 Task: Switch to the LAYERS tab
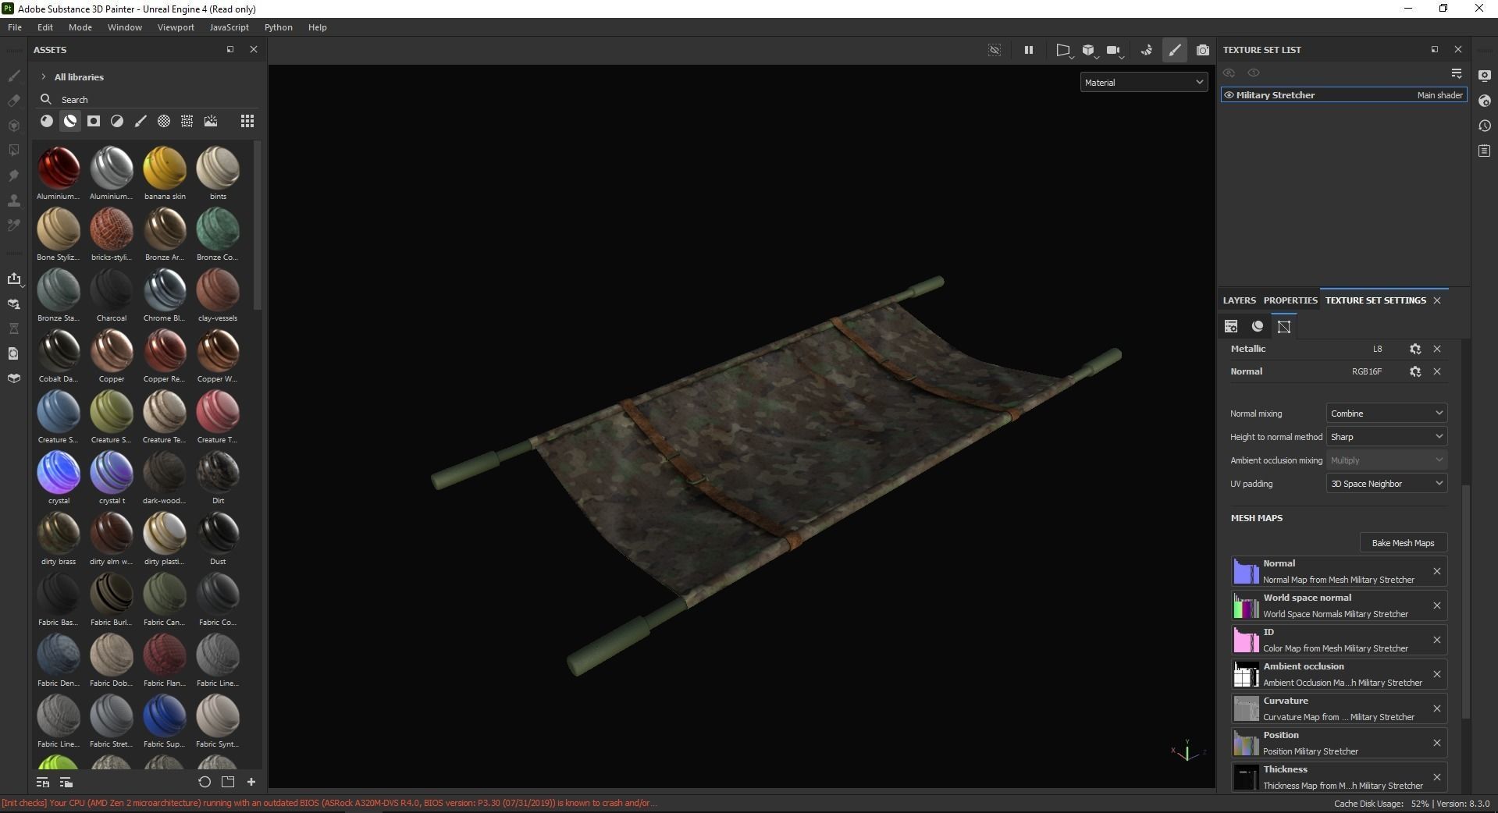[x=1240, y=300]
